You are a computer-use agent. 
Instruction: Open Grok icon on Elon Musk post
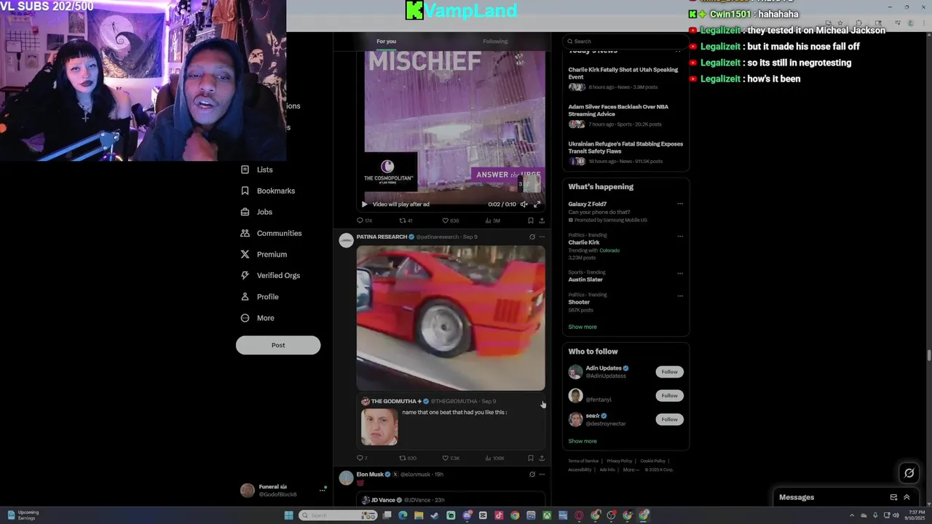click(532, 474)
